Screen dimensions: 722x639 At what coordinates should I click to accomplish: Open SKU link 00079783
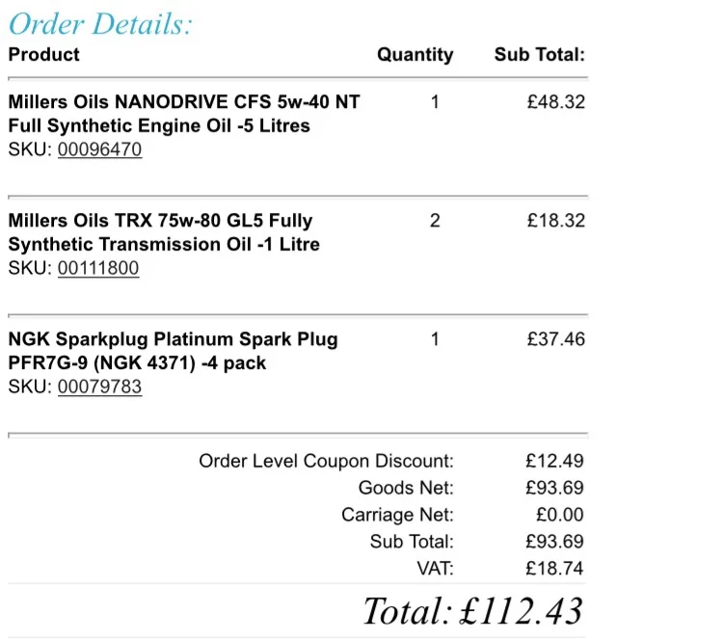[x=99, y=386]
